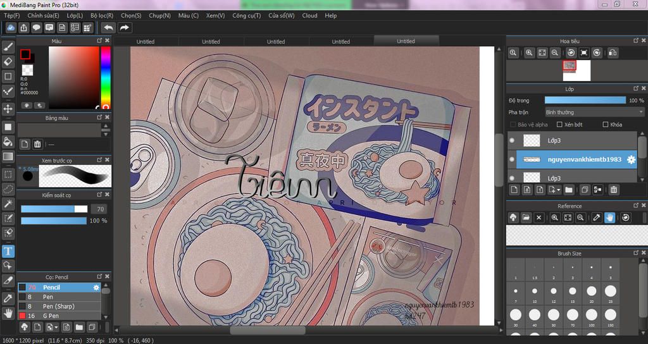Select the Pen (Sharp) brush row
The height and width of the screenshot is (344, 648).
click(x=59, y=307)
